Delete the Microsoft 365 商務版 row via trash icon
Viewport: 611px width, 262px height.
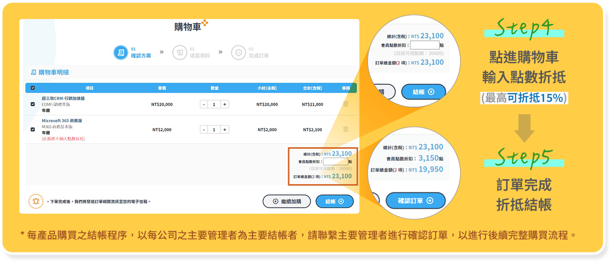(345, 129)
